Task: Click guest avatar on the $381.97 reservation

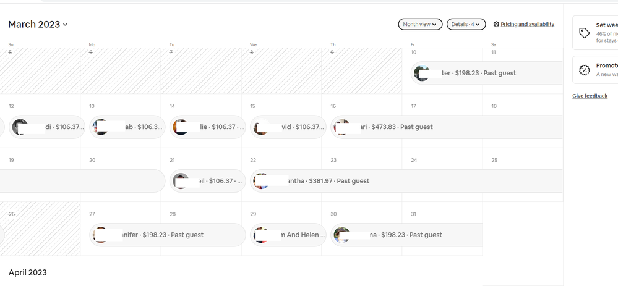Action: tap(261, 181)
